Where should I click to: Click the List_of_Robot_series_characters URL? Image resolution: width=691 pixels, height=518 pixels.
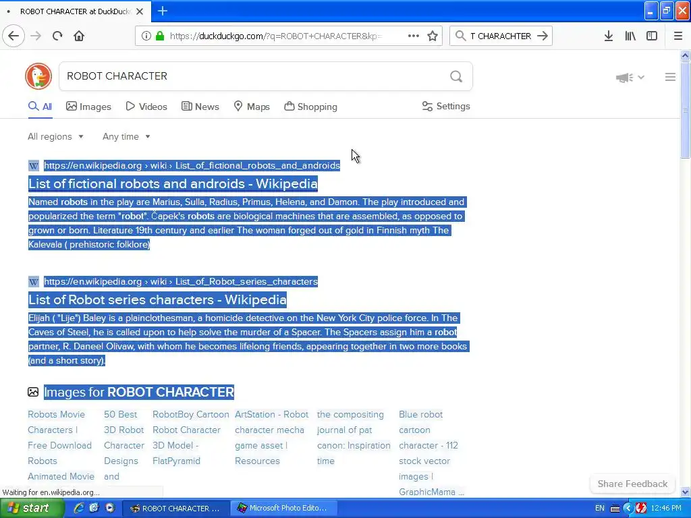coord(181,281)
